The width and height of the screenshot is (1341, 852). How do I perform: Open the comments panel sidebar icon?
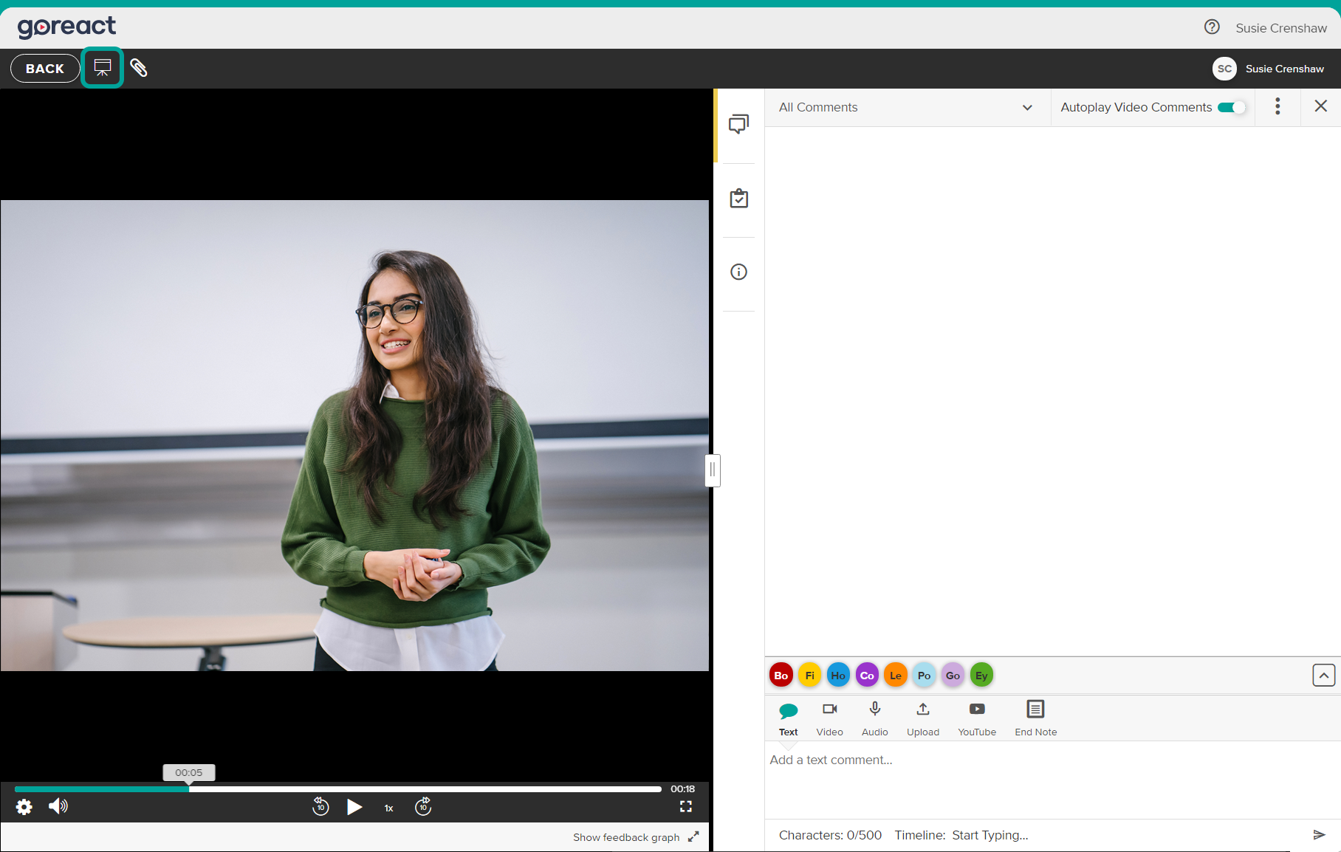coord(738,124)
